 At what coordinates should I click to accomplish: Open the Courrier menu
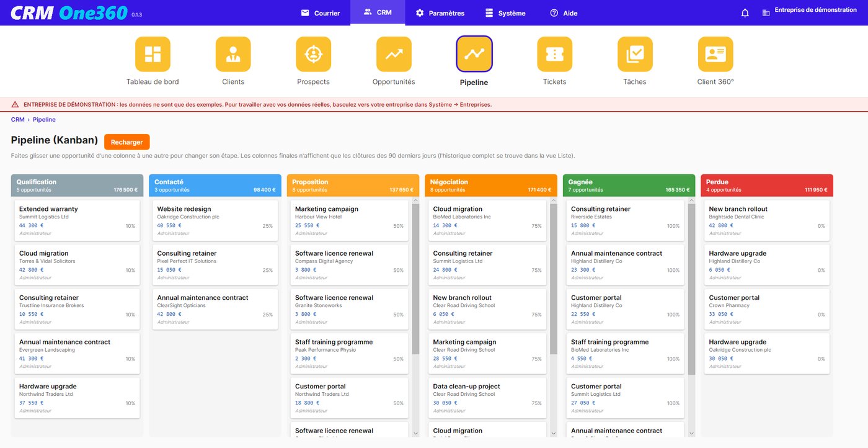coord(321,12)
